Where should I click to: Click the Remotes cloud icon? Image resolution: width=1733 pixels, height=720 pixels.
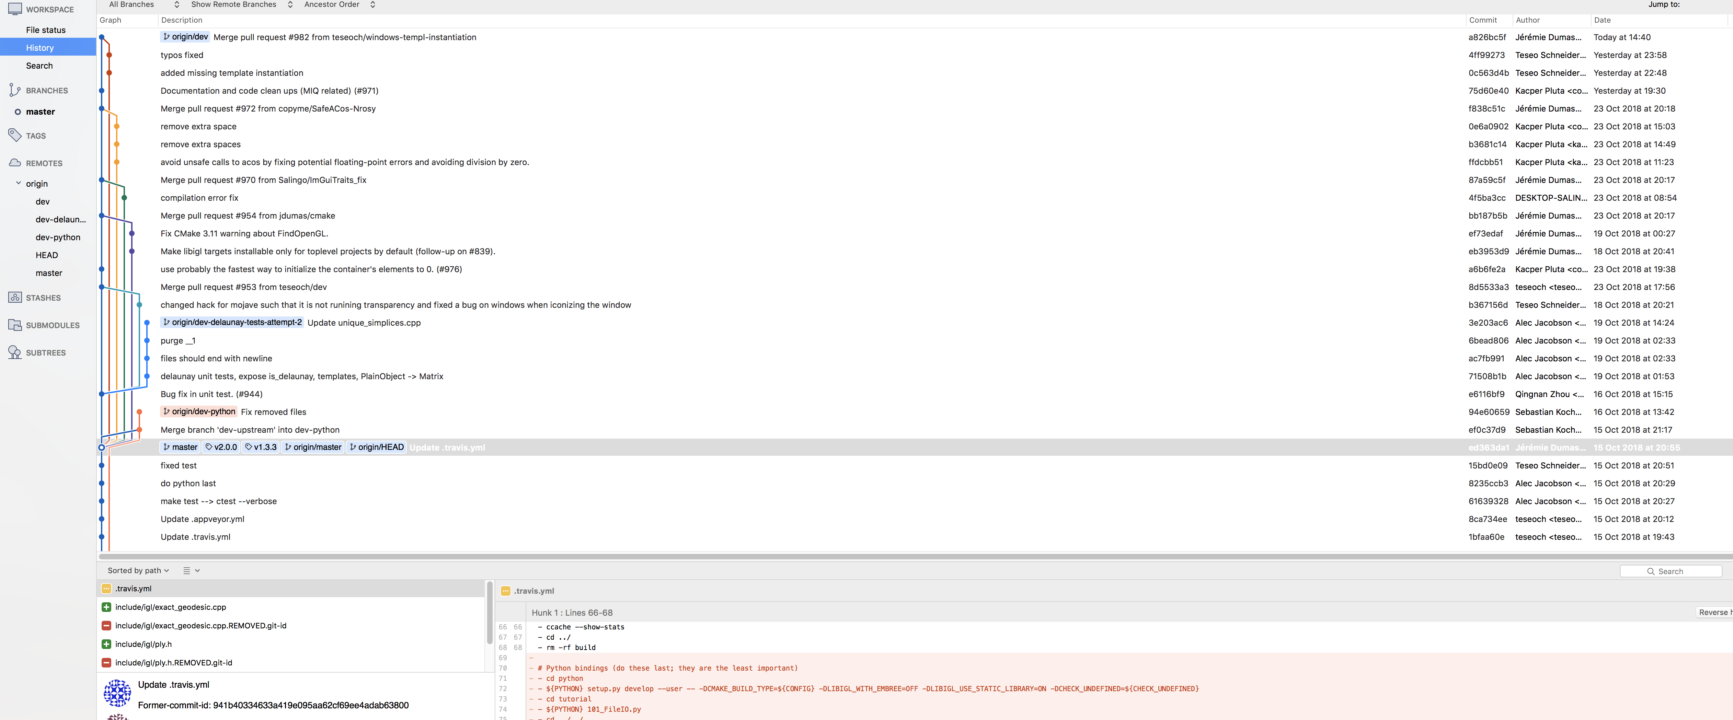14,163
